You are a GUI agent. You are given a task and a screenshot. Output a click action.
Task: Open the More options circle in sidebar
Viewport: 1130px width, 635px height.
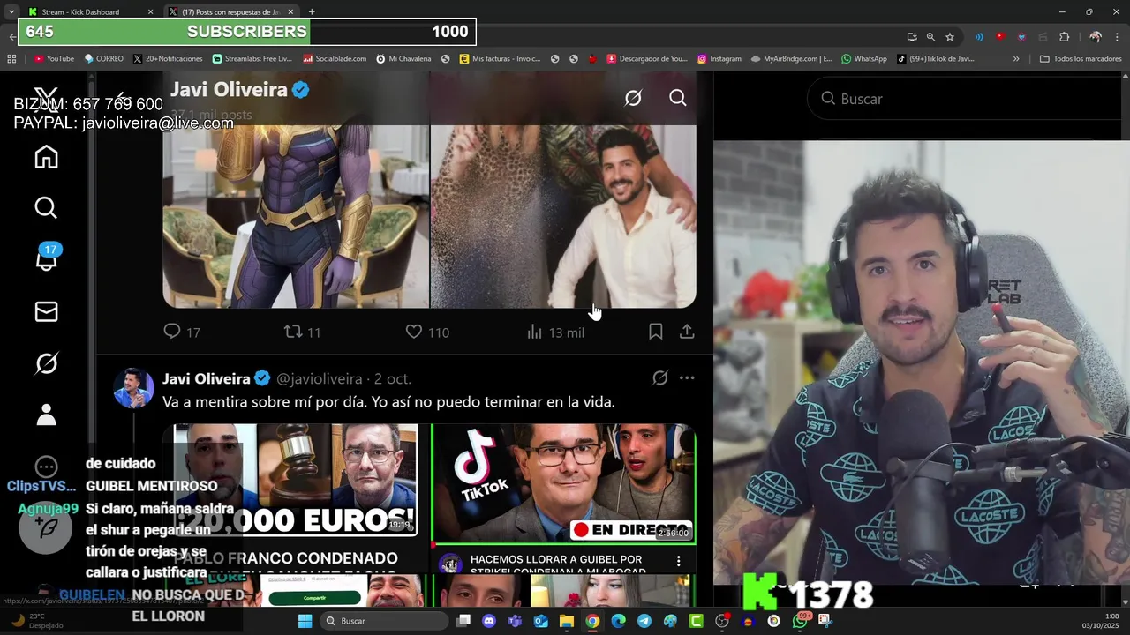pos(46,467)
